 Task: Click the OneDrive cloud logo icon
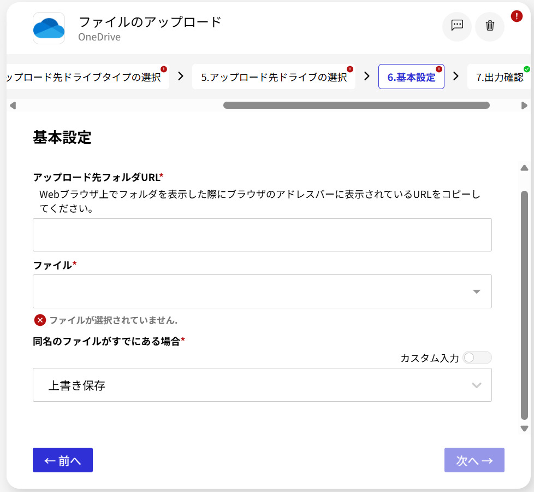coord(49,28)
